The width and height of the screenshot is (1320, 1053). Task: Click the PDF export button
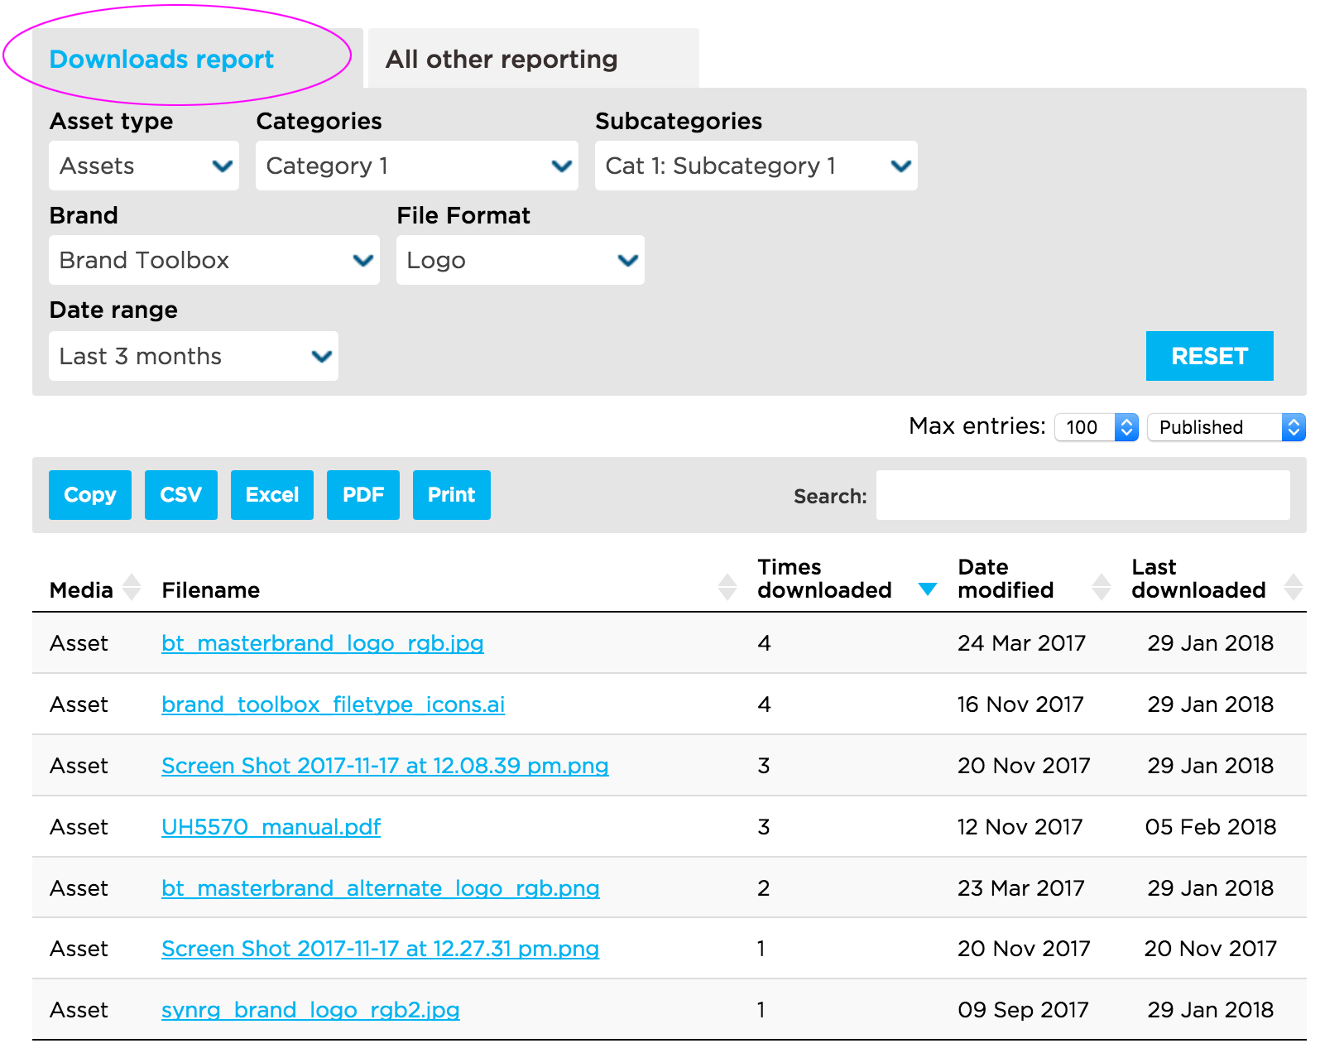point(362,495)
